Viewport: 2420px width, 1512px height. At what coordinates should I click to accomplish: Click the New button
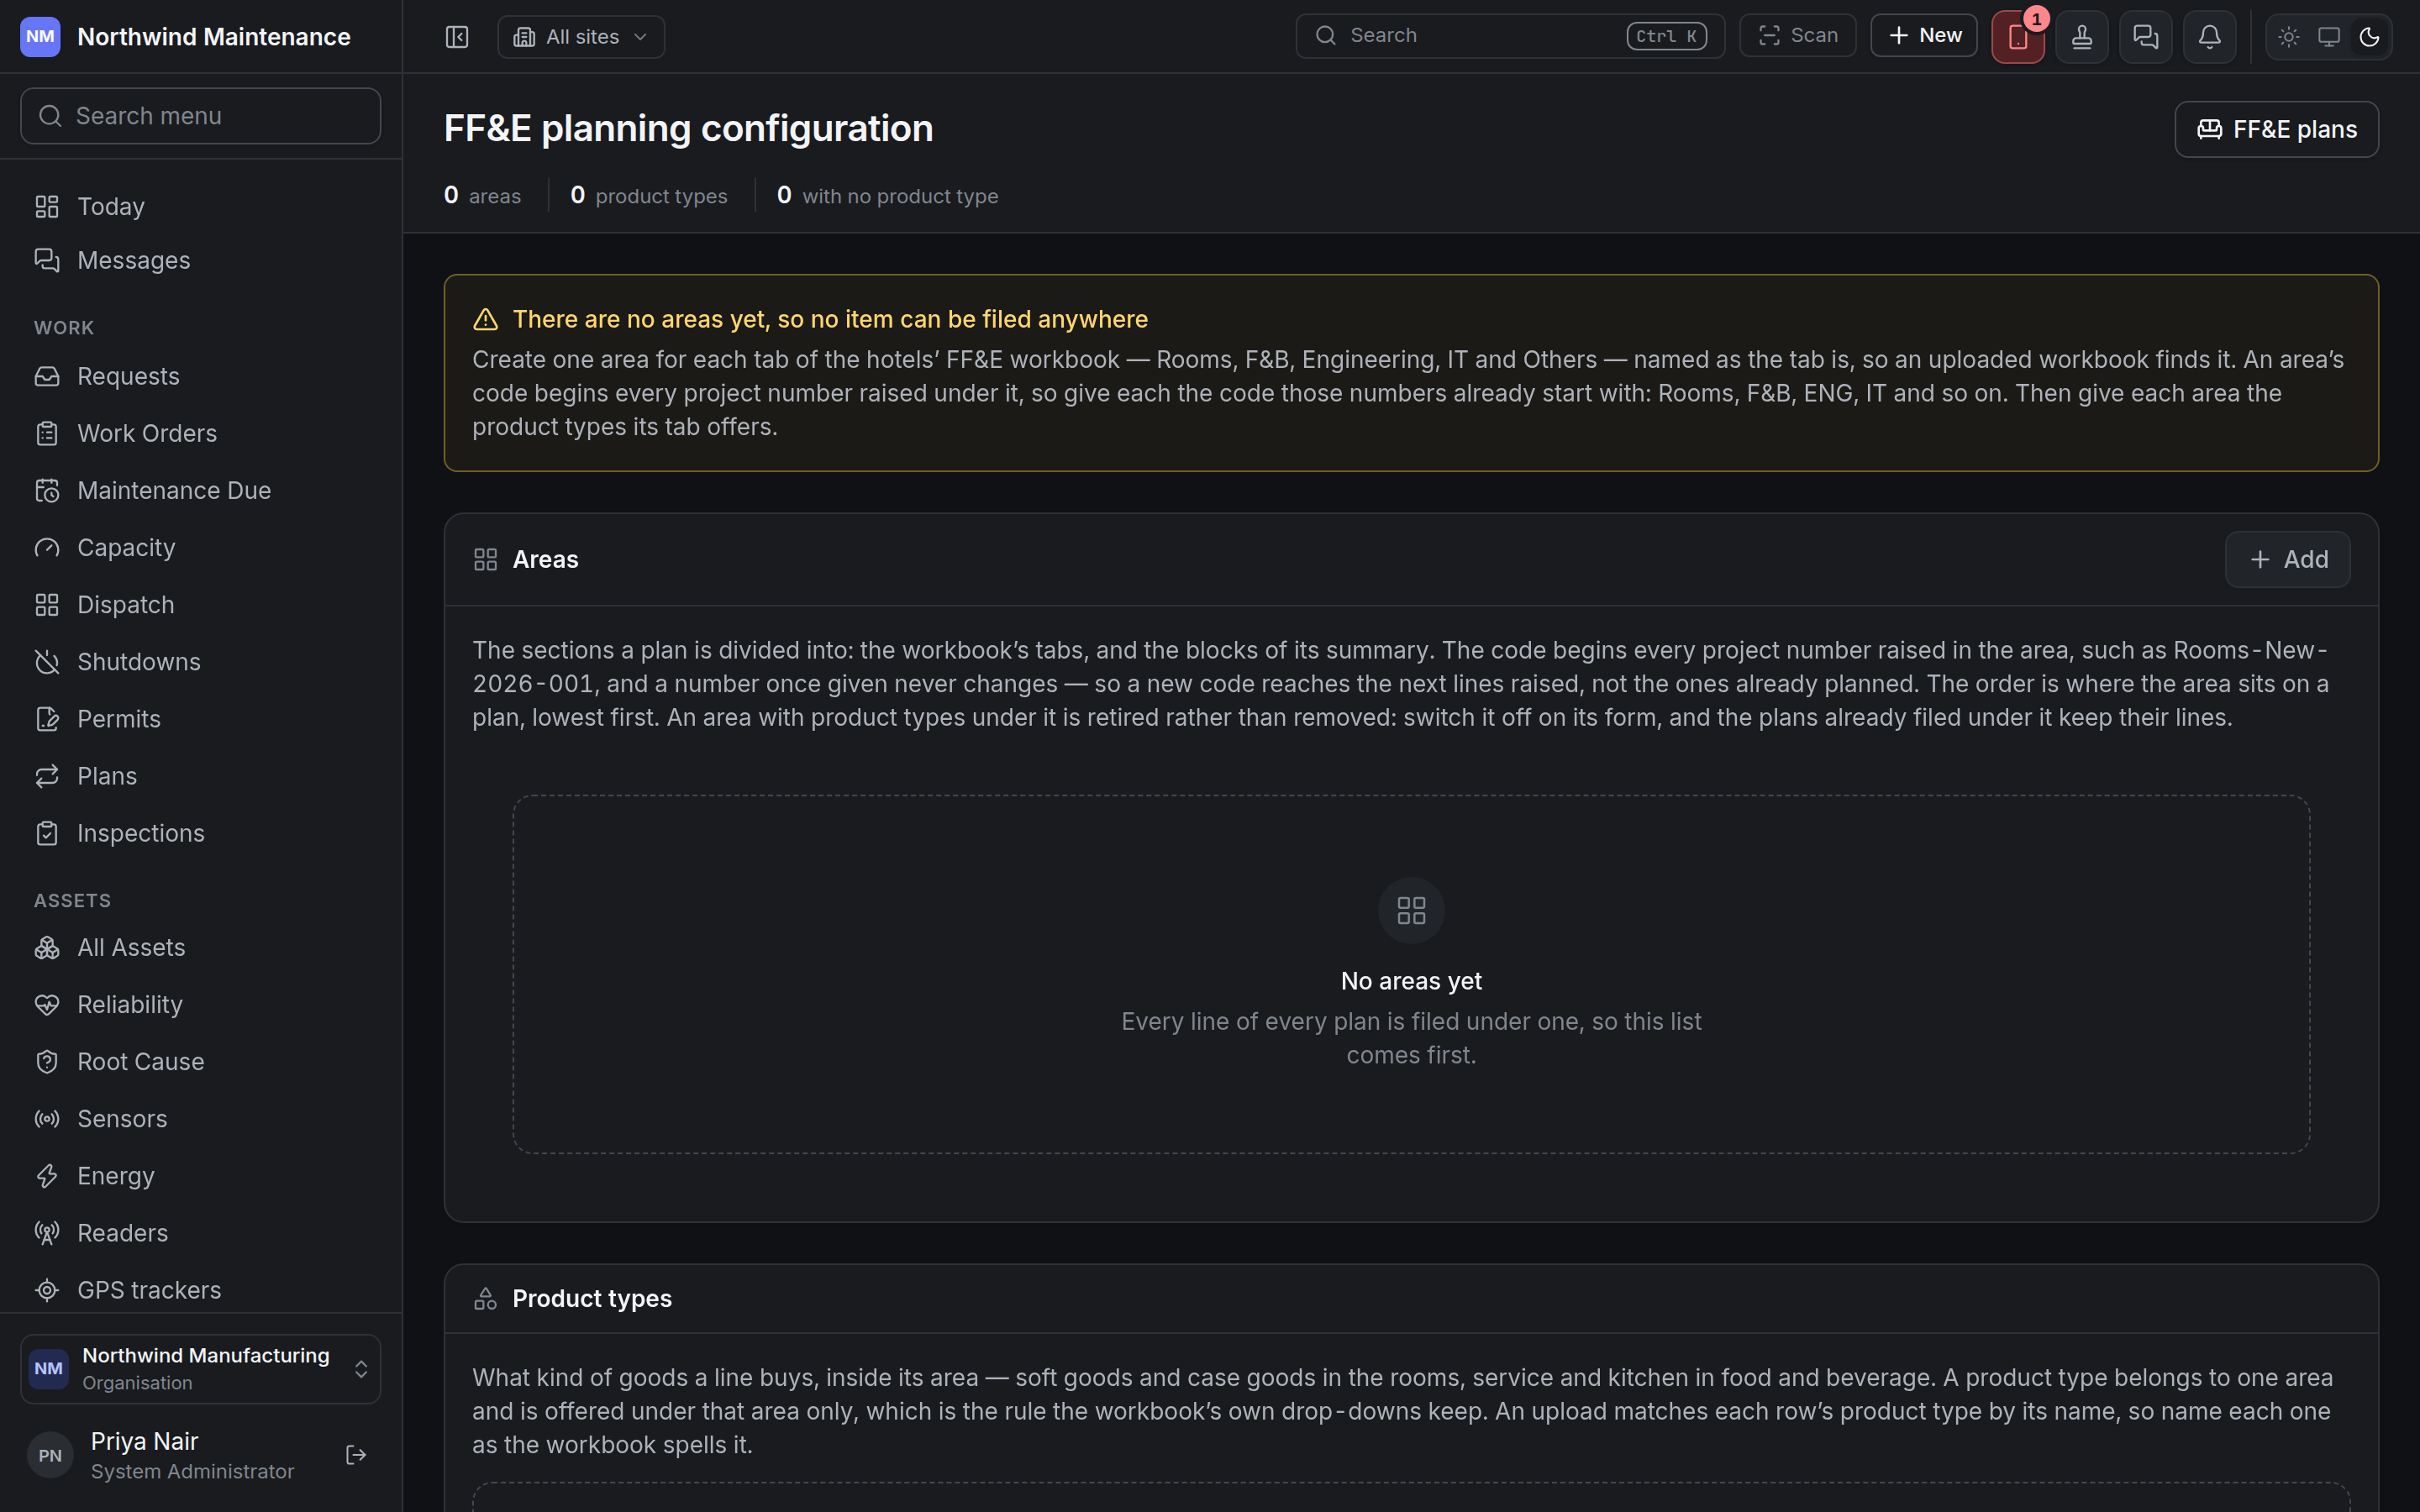point(1923,36)
